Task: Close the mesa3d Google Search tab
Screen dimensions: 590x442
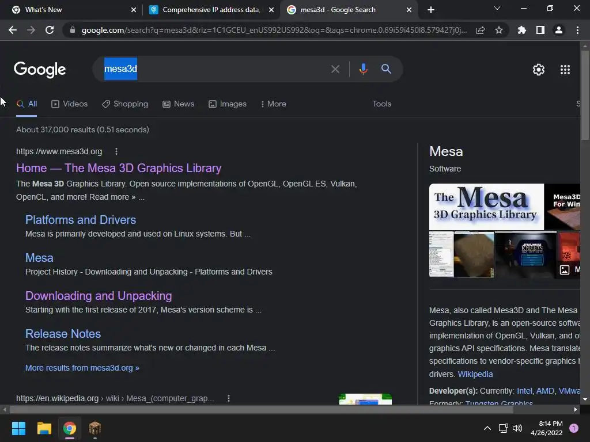Action: [x=409, y=10]
